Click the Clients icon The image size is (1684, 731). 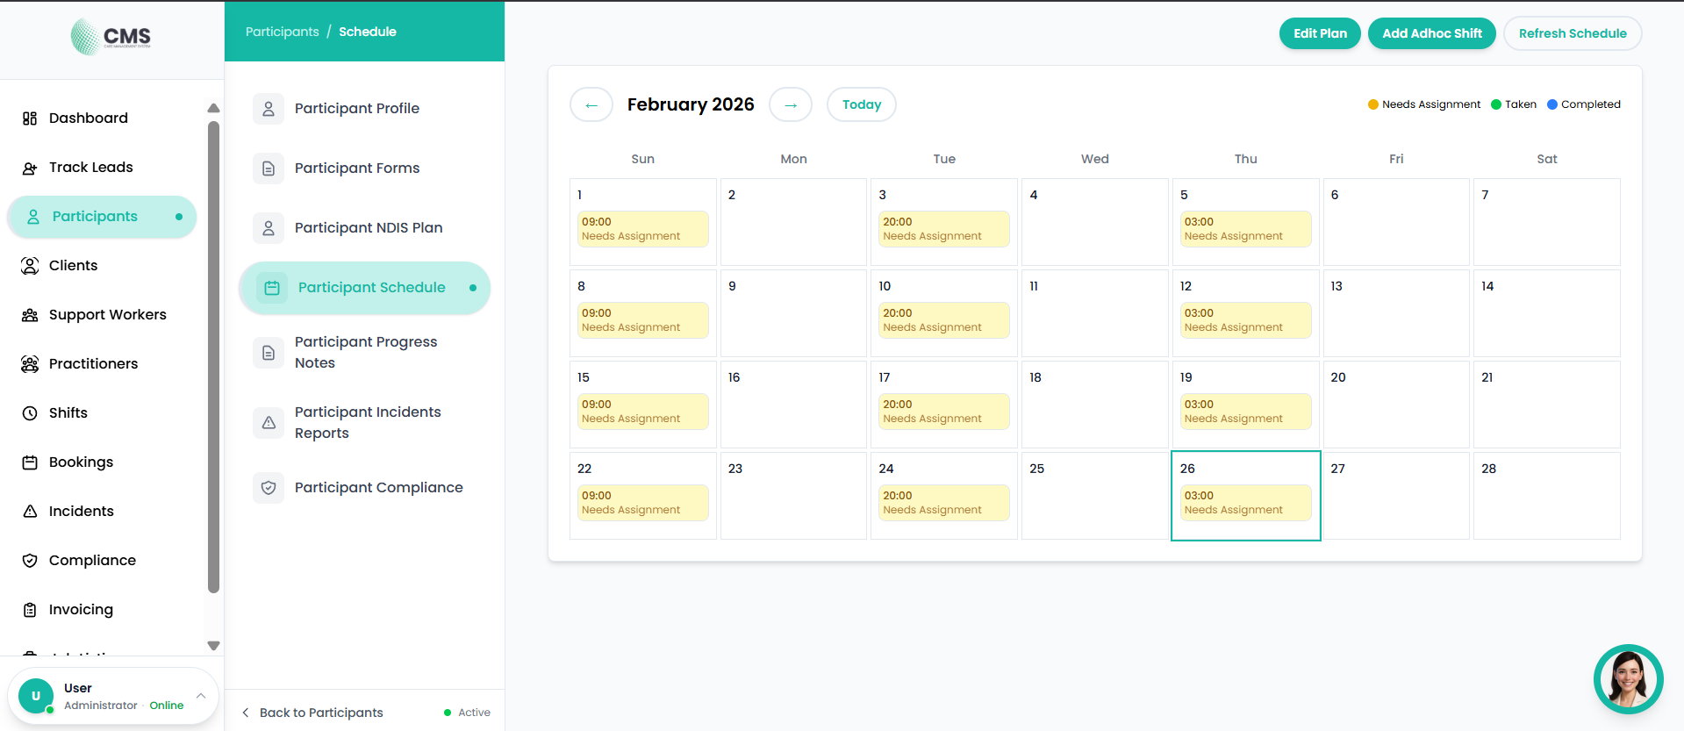click(30, 266)
